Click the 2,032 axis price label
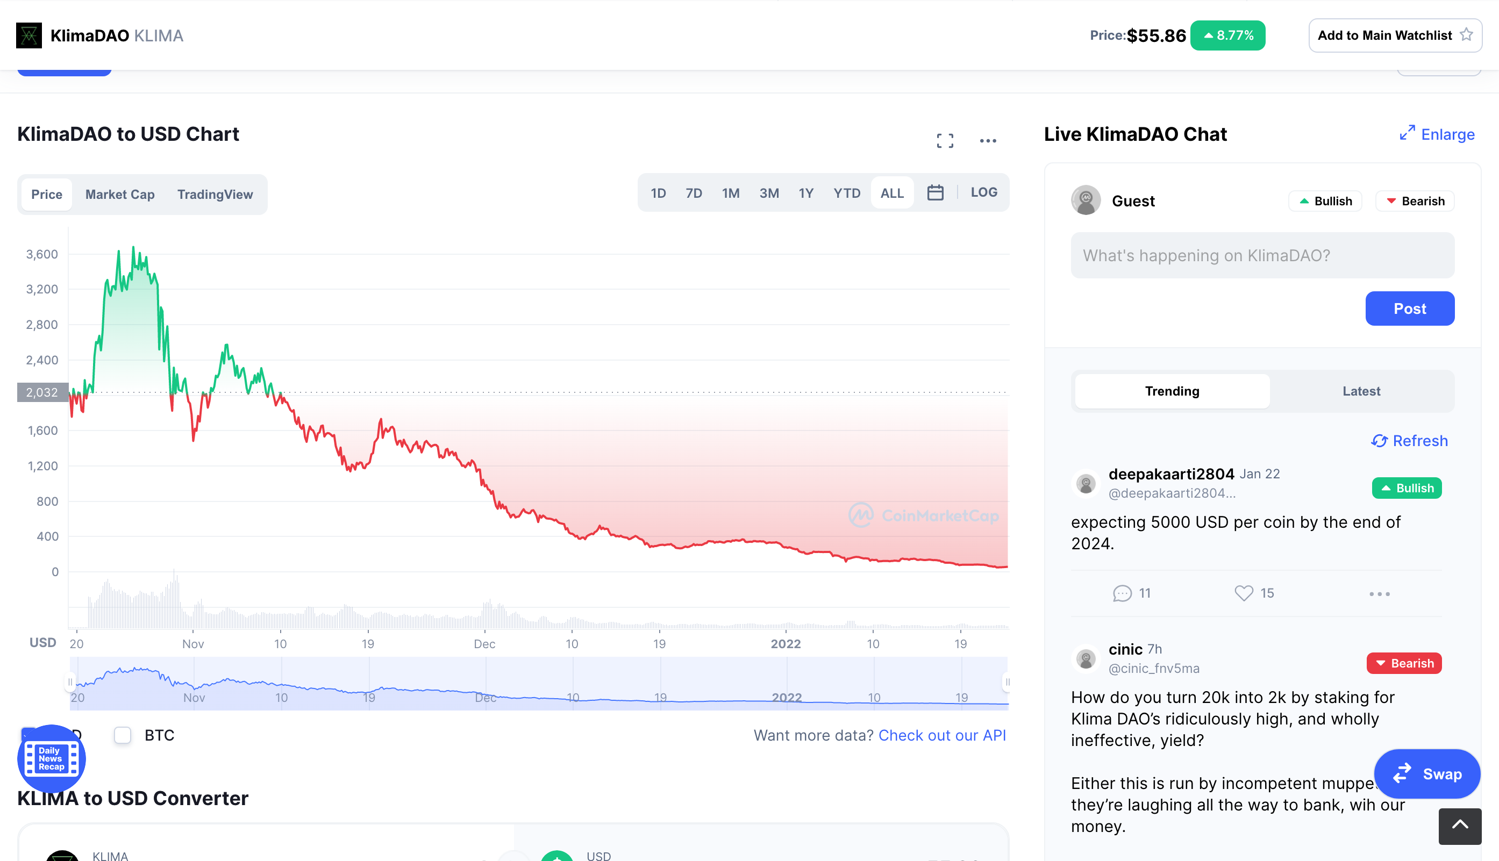 42,392
